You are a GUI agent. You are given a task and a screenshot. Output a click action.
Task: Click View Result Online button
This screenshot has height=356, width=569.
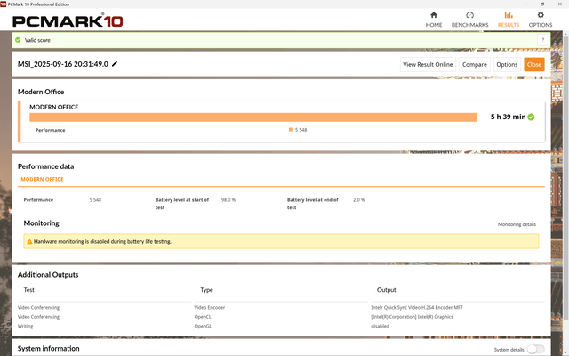428,65
